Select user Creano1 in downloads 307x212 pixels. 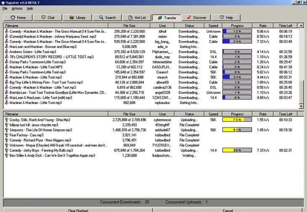(162, 72)
